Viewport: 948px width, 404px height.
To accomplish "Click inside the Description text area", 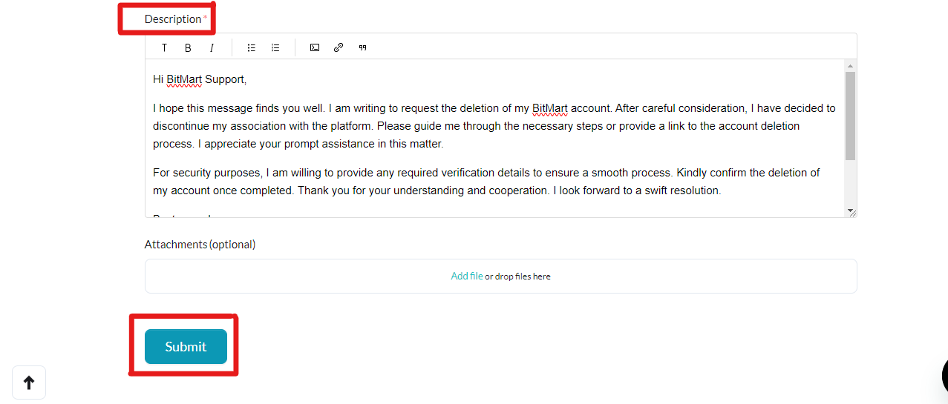I will [495, 139].
